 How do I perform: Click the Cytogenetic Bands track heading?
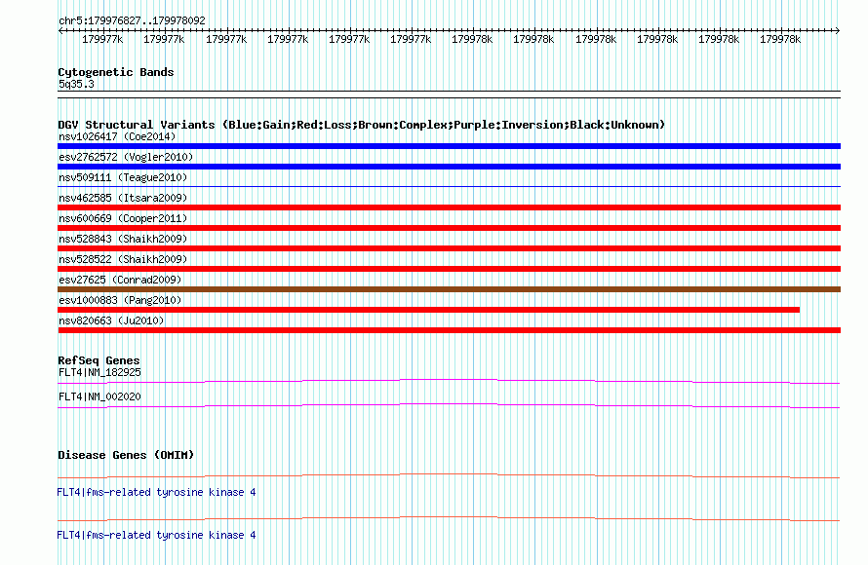pos(116,72)
